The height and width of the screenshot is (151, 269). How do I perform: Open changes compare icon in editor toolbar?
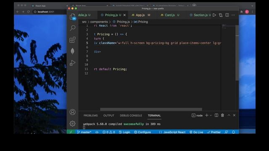(x=221, y=15)
